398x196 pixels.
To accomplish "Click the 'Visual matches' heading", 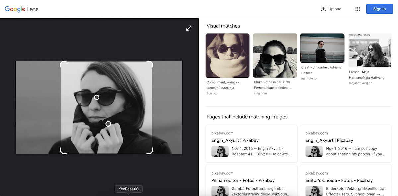I will 223,26.
